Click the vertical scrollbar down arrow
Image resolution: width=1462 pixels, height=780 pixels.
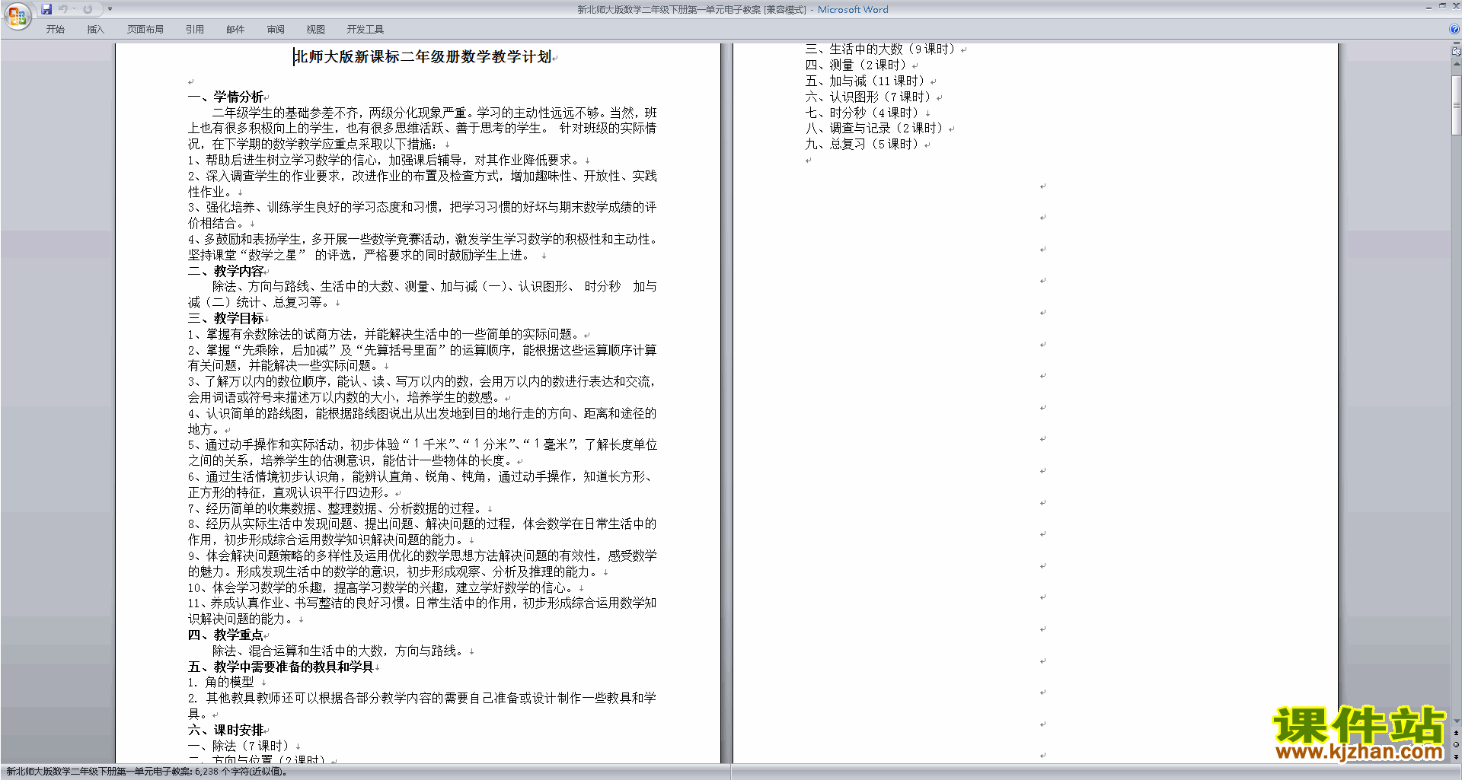(x=1457, y=721)
